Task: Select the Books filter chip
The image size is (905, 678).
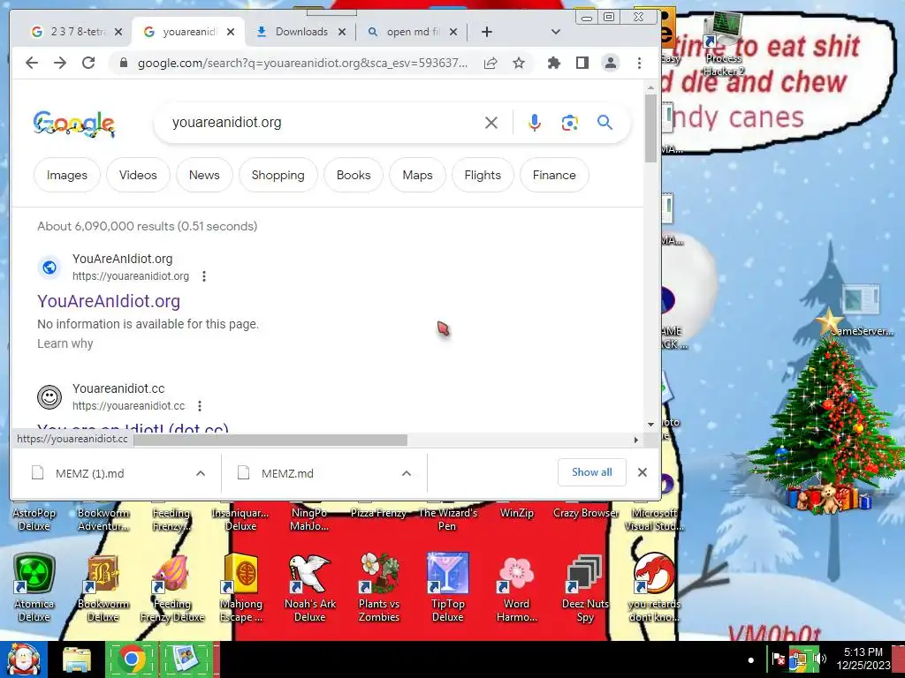Action: tap(354, 176)
